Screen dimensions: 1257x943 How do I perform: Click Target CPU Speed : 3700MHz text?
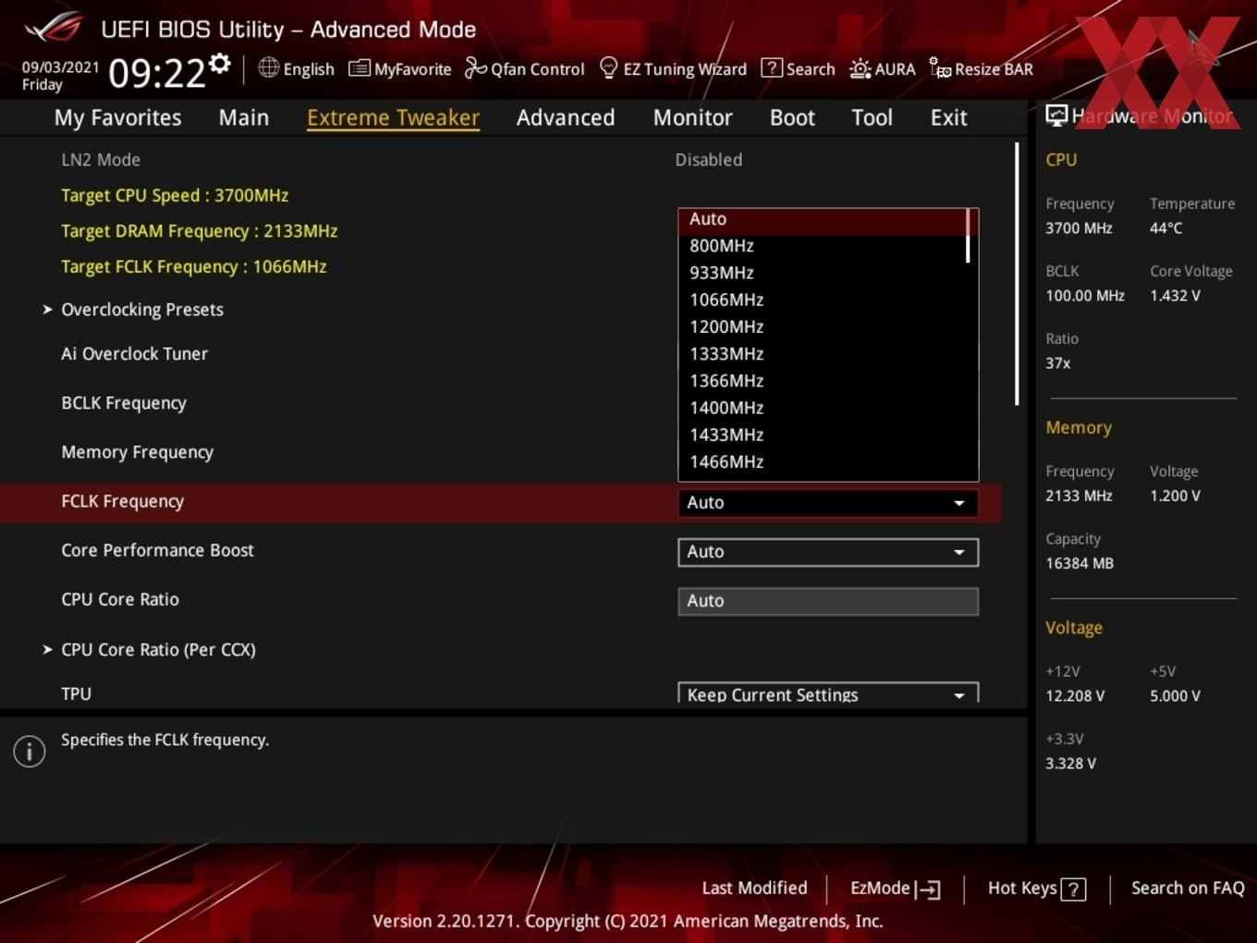point(175,195)
